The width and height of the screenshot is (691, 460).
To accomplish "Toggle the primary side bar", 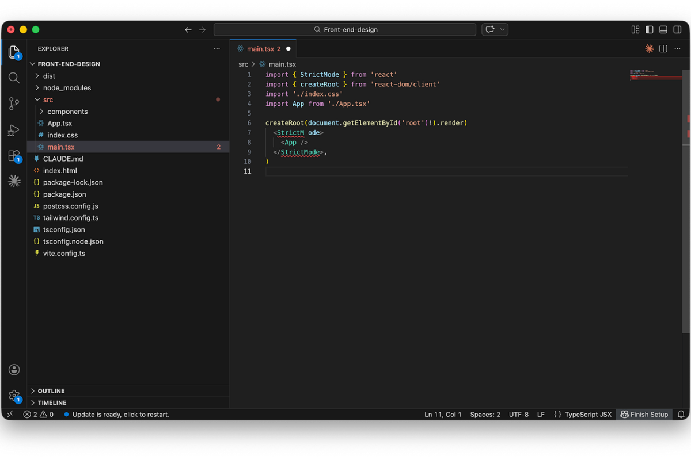I will 650,30.
